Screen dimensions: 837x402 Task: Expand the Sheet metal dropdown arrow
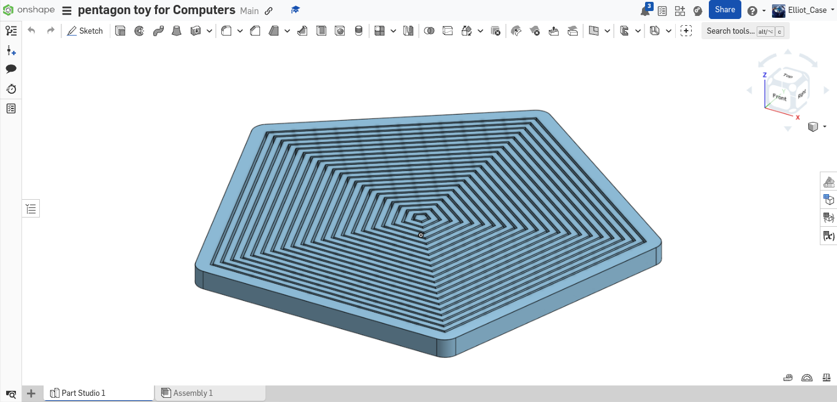[x=668, y=31]
